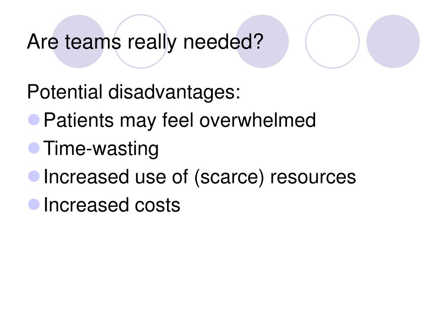Click the slide title 'Are teams really needed?'
Viewport: 442px width, 331px height.
pyautogui.click(x=145, y=42)
